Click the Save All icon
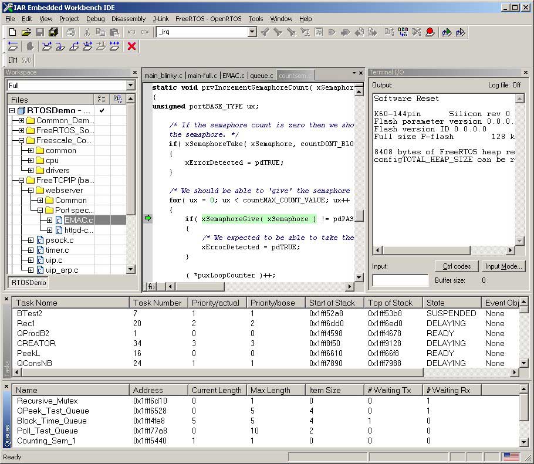Viewport: 534px width, 464px height. click(x=53, y=32)
